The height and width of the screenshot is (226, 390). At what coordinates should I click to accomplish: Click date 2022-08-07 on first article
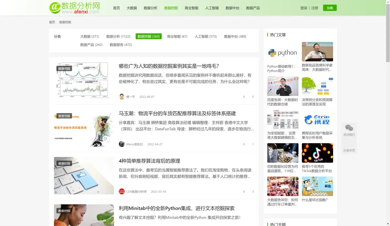pyautogui.click(x=147, y=97)
